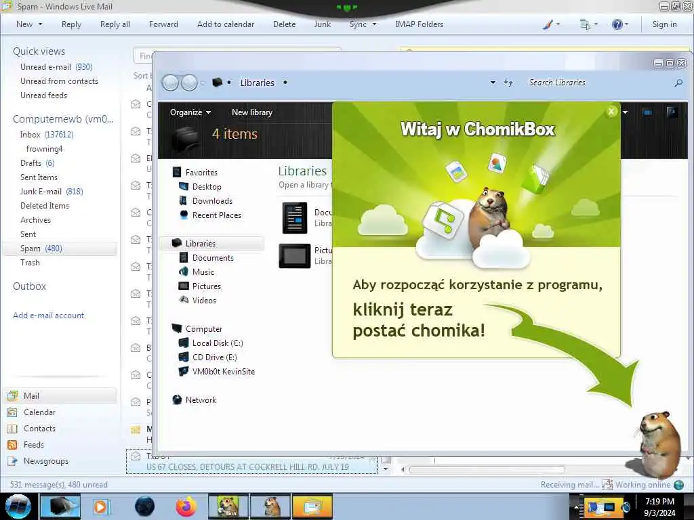Open the second hamster taskbar icon
The image size is (694, 520).
(270, 506)
